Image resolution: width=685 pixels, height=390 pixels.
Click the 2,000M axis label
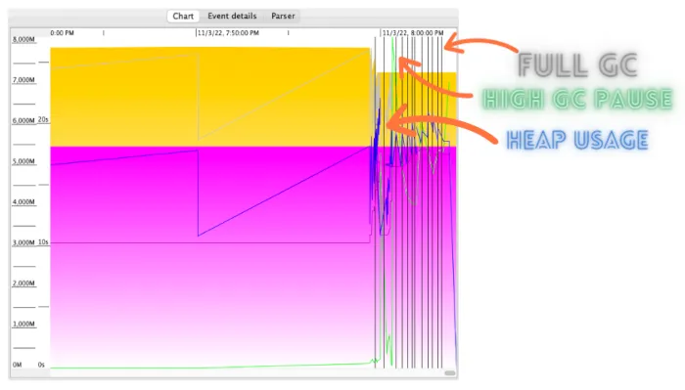coord(23,283)
